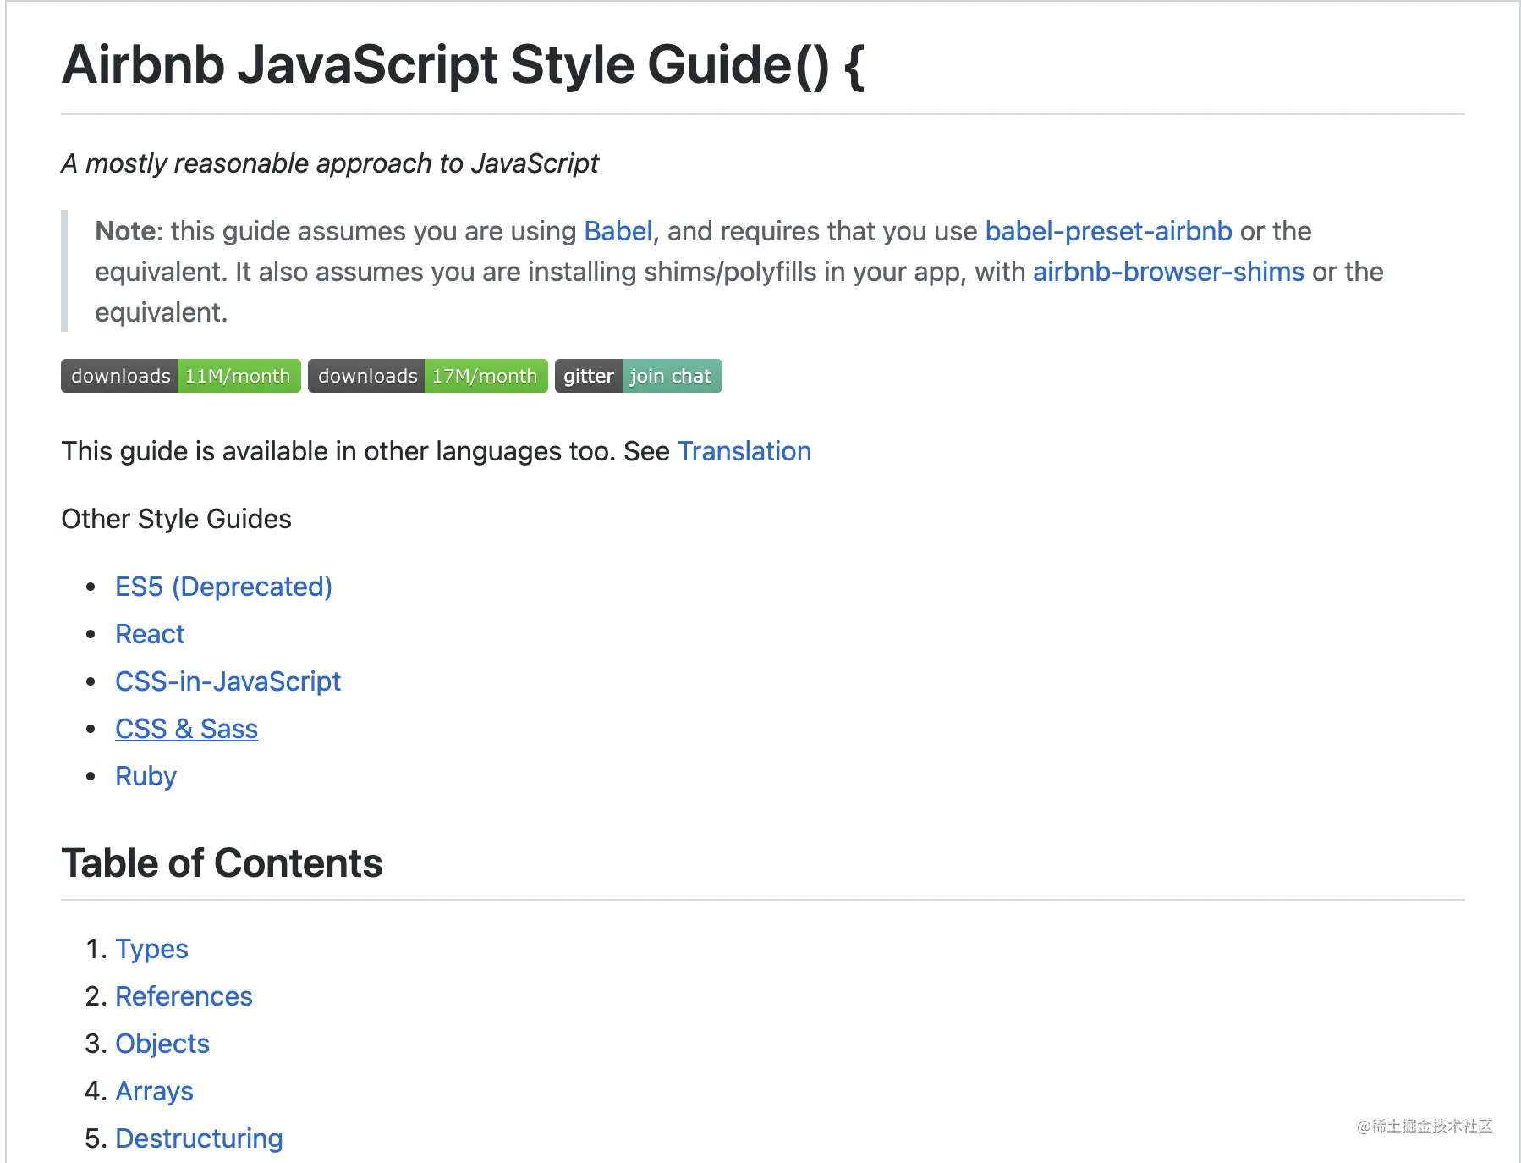This screenshot has width=1521, height=1163.
Task: Navigate to the Objects section
Action: 162,1044
